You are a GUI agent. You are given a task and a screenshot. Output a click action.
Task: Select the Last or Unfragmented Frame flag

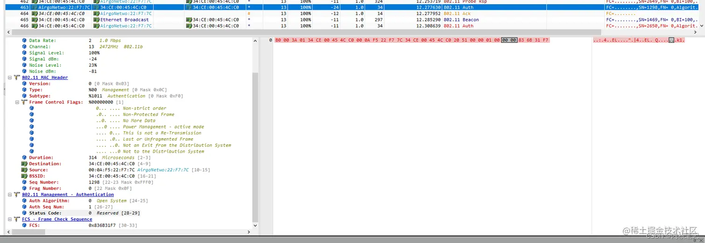pos(145,139)
